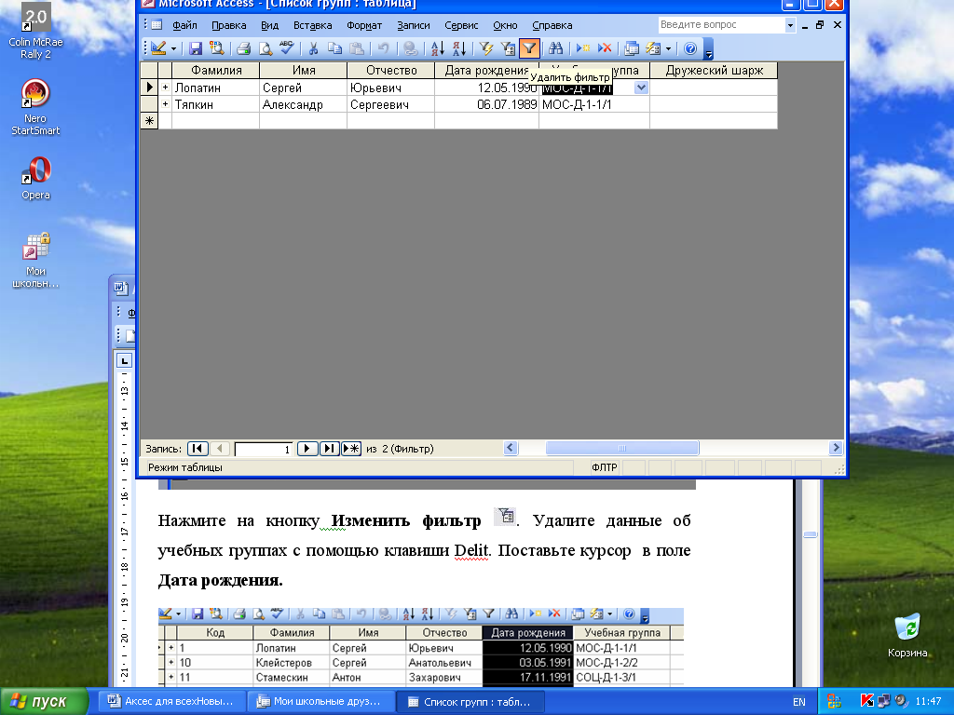Click the Filter by Form icon
This screenshot has width=954, height=715.
508,48
